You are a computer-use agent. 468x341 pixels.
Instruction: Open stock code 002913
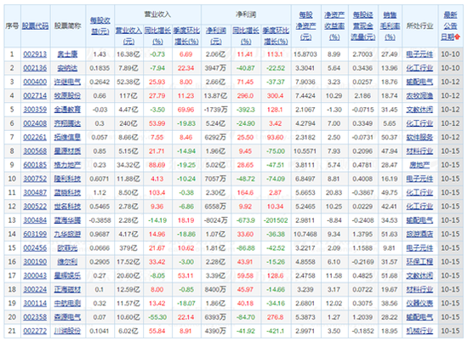(35, 54)
